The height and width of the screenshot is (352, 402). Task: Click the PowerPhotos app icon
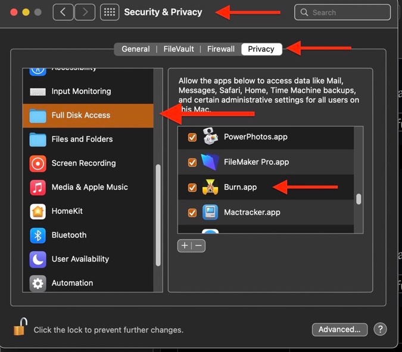[210, 136]
